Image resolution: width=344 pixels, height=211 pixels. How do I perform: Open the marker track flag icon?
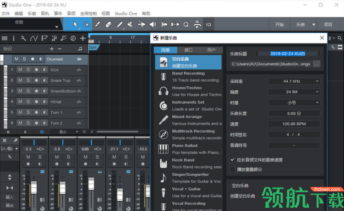[44, 38]
